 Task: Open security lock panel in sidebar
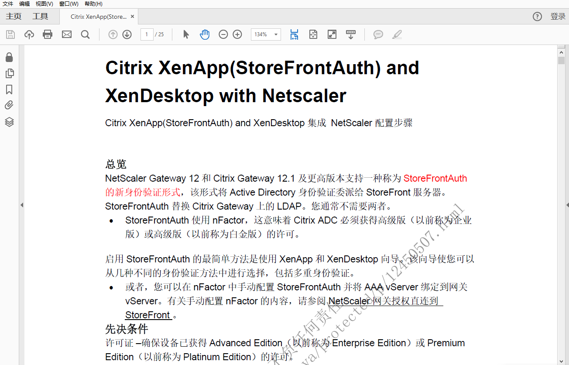pyautogui.click(x=9, y=57)
